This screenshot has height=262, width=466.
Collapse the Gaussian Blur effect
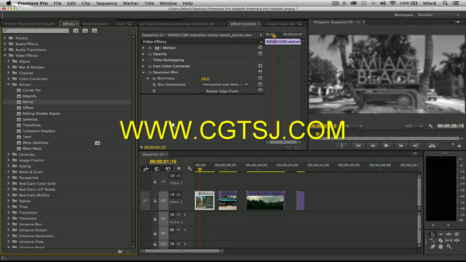pos(143,72)
